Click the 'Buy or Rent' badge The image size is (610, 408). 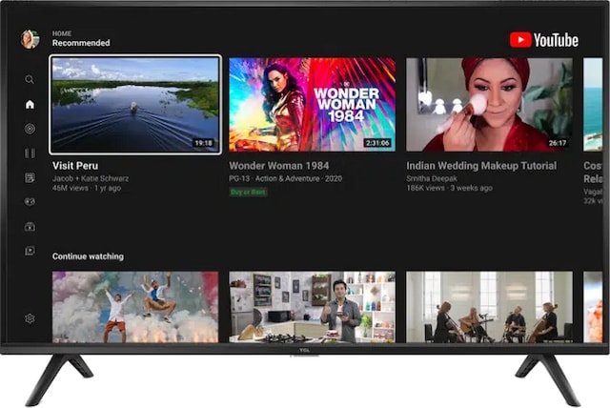tap(248, 192)
